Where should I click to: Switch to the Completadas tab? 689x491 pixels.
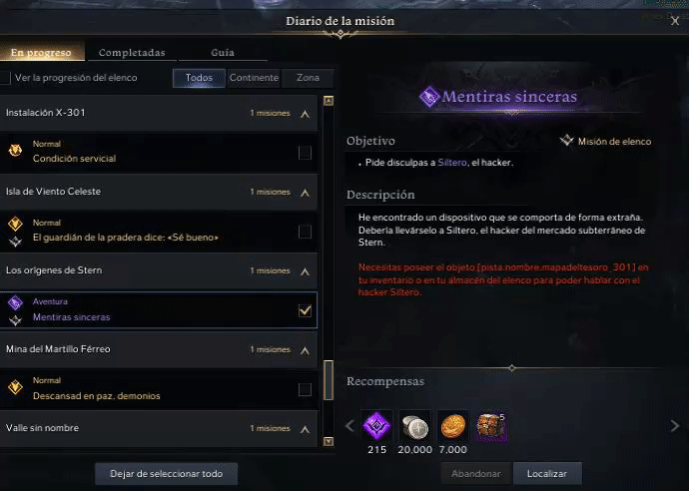132,52
